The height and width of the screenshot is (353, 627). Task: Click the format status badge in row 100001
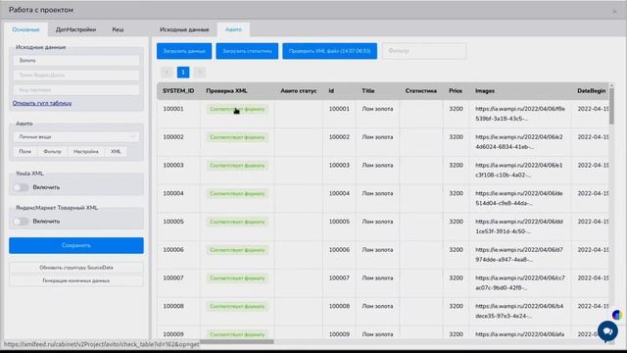tap(237, 109)
